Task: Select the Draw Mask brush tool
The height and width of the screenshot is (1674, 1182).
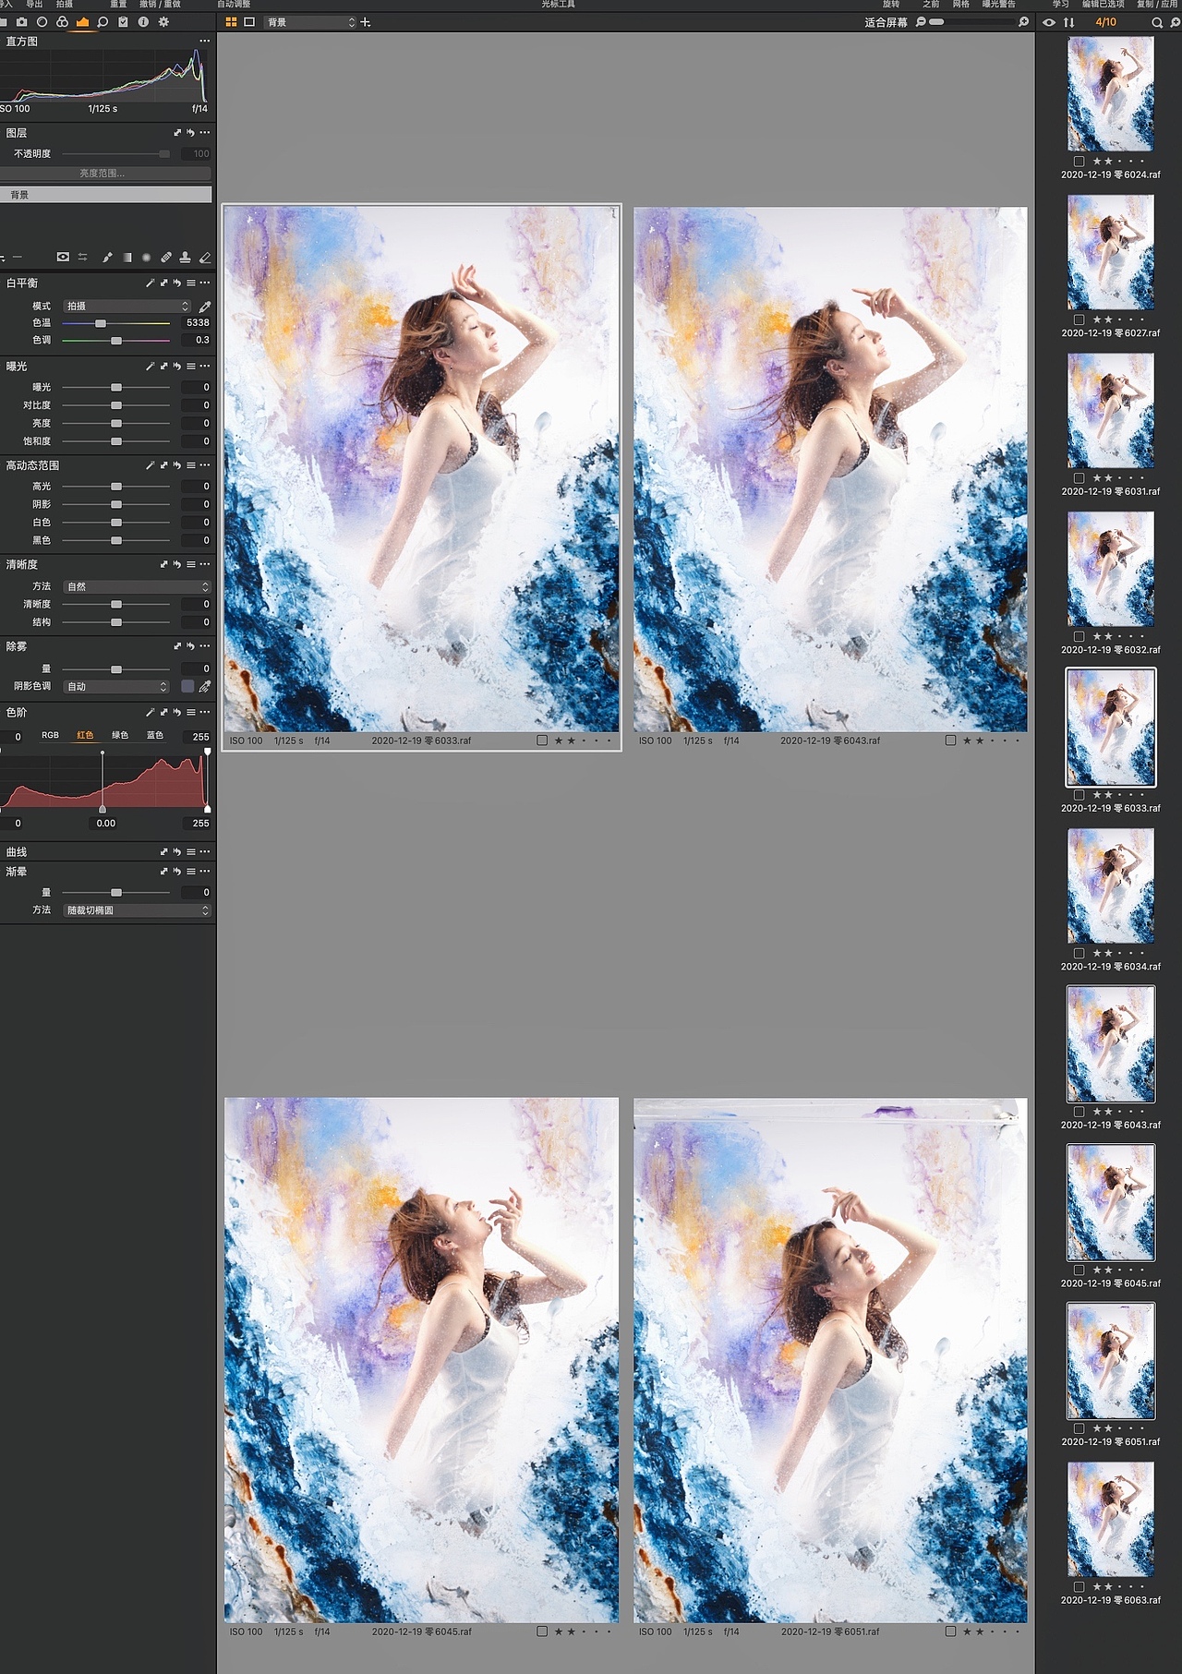Action: [107, 258]
